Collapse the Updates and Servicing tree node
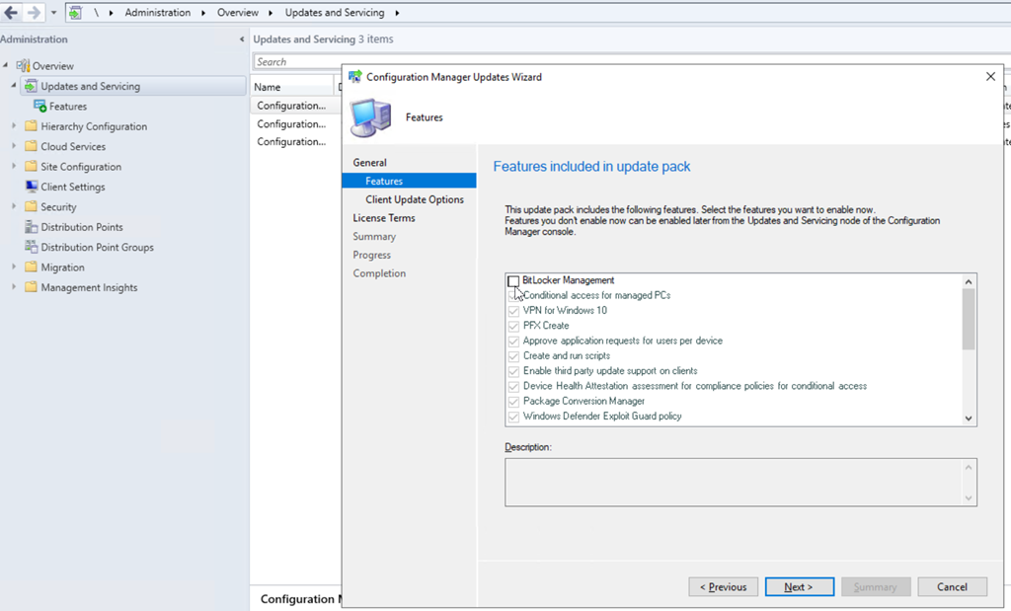 [x=14, y=85]
